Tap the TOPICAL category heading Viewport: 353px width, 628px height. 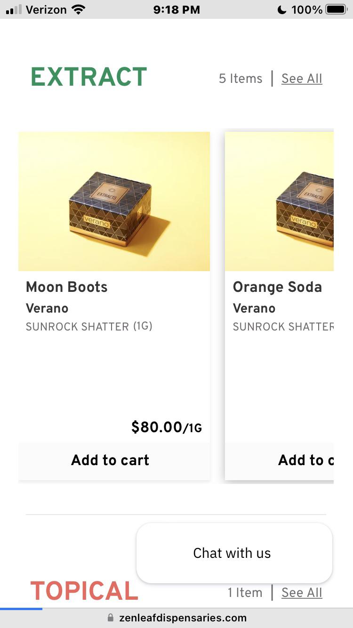coord(84,591)
